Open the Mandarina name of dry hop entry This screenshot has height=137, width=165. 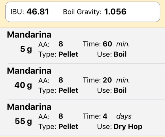pos(29,107)
